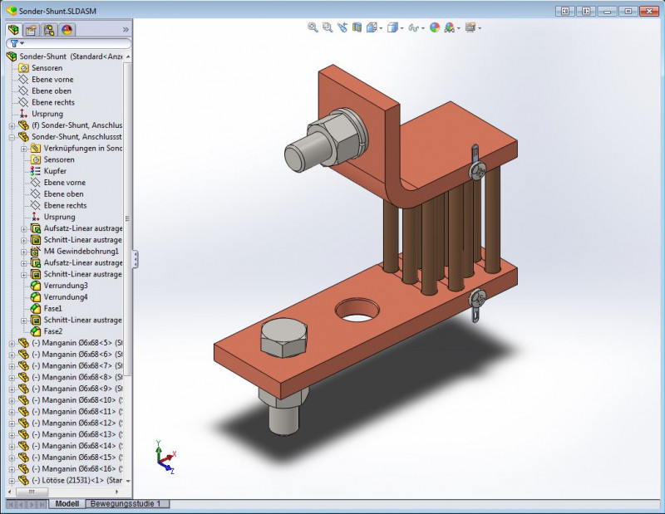Open the ConfigurationManager panel tab
The image size is (665, 514).
[49, 29]
